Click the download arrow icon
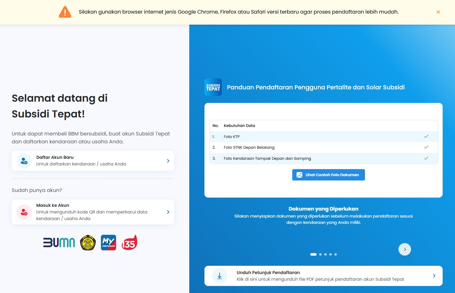Viewport: 455px width, 293px height. tap(220, 276)
